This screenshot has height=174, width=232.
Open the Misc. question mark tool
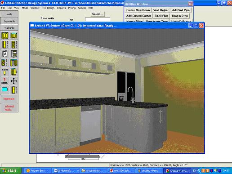pyautogui.click(x=5, y=81)
